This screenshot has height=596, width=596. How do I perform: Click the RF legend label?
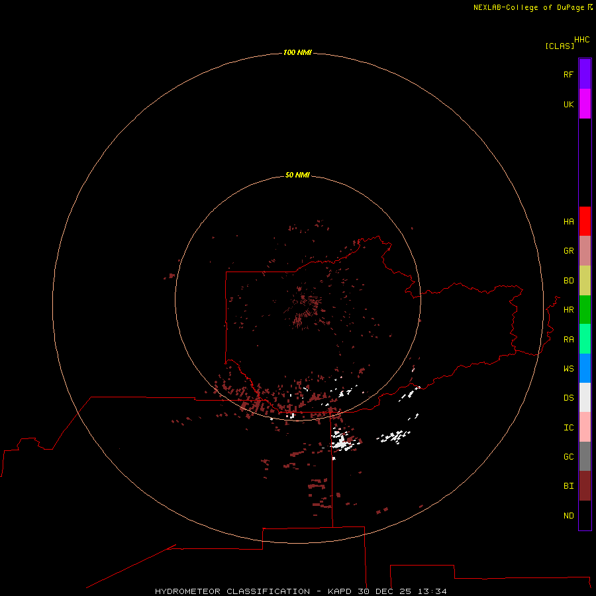point(568,74)
